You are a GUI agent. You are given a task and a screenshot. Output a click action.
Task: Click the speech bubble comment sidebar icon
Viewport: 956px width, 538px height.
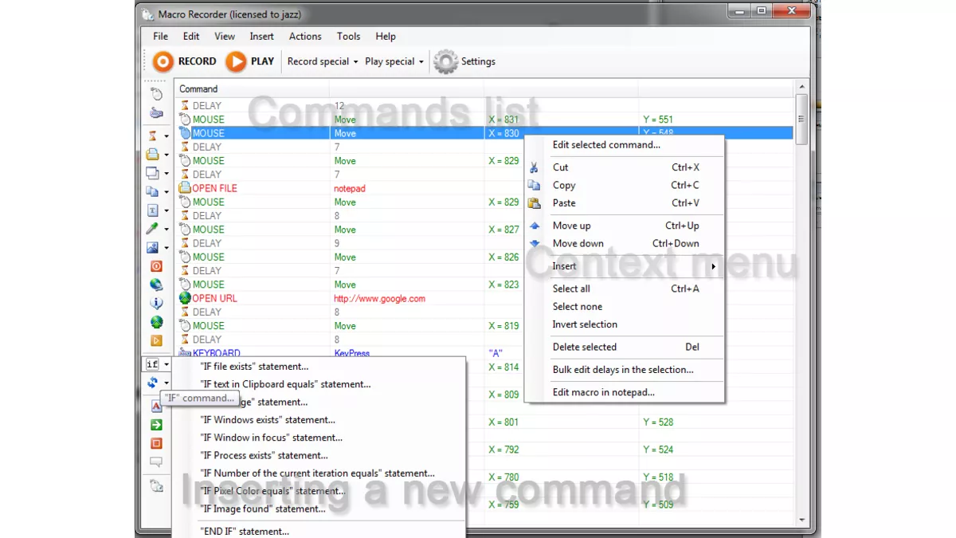156,462
